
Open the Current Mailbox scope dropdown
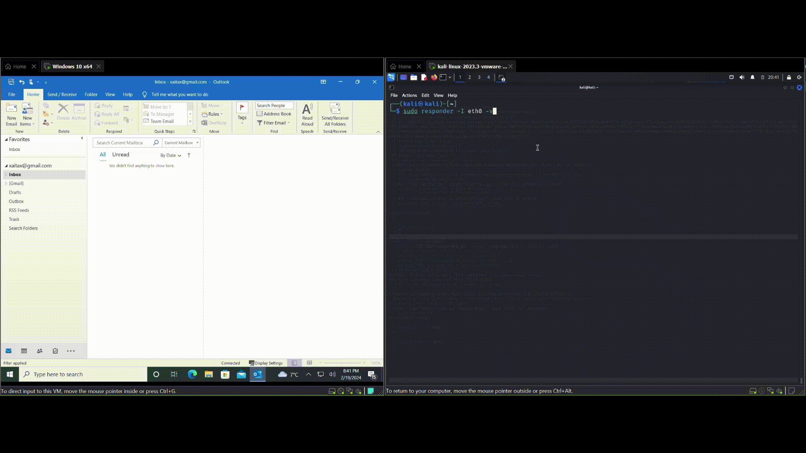[181, 143]
